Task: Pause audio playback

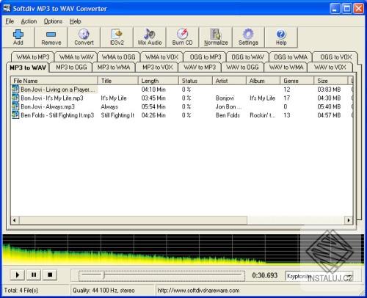Action: click(x=34, y=275)
